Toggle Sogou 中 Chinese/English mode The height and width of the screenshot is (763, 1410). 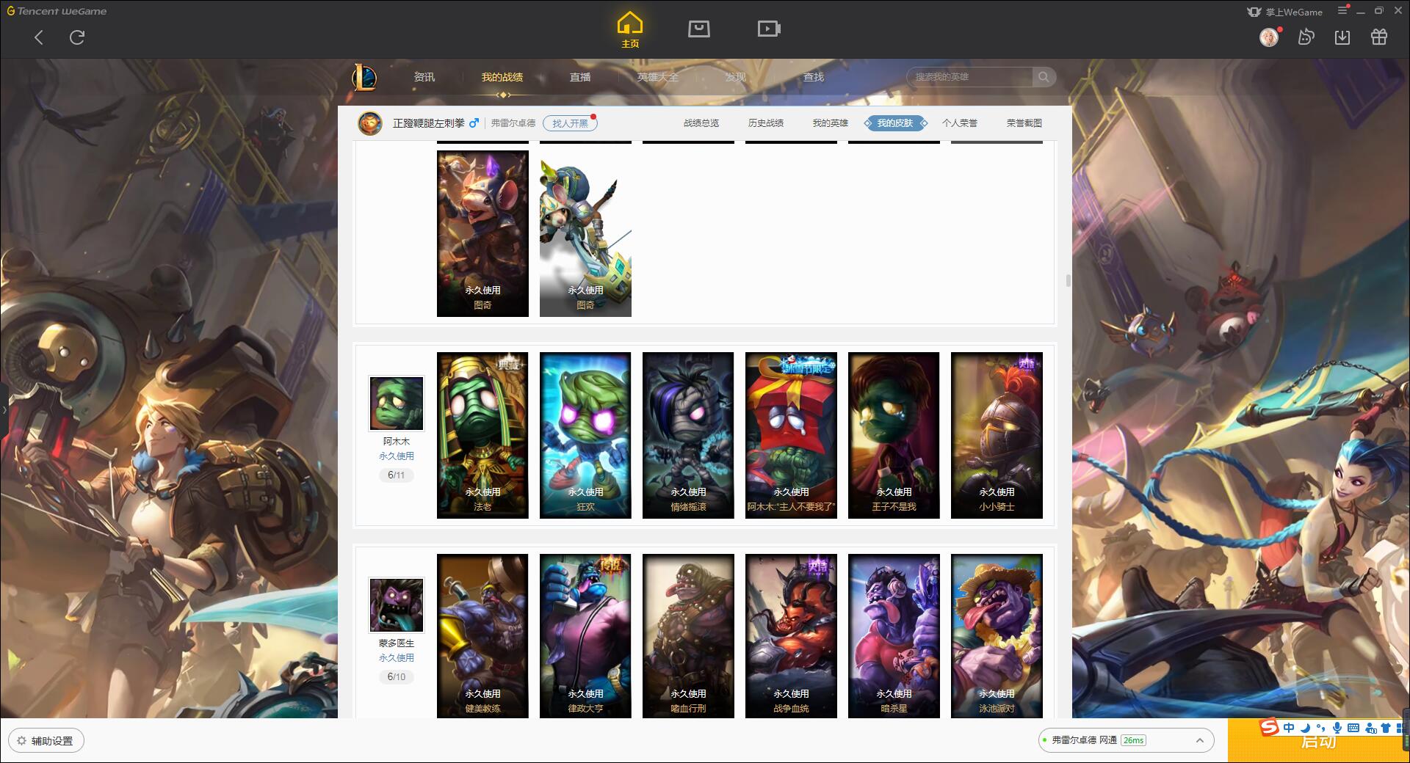(1289, 728)
